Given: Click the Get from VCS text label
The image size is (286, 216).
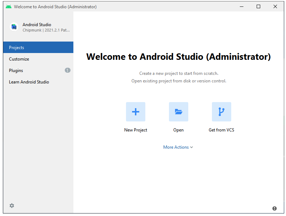Looking at the screenshot, I should pyautogui.click(x=221, y=130).
